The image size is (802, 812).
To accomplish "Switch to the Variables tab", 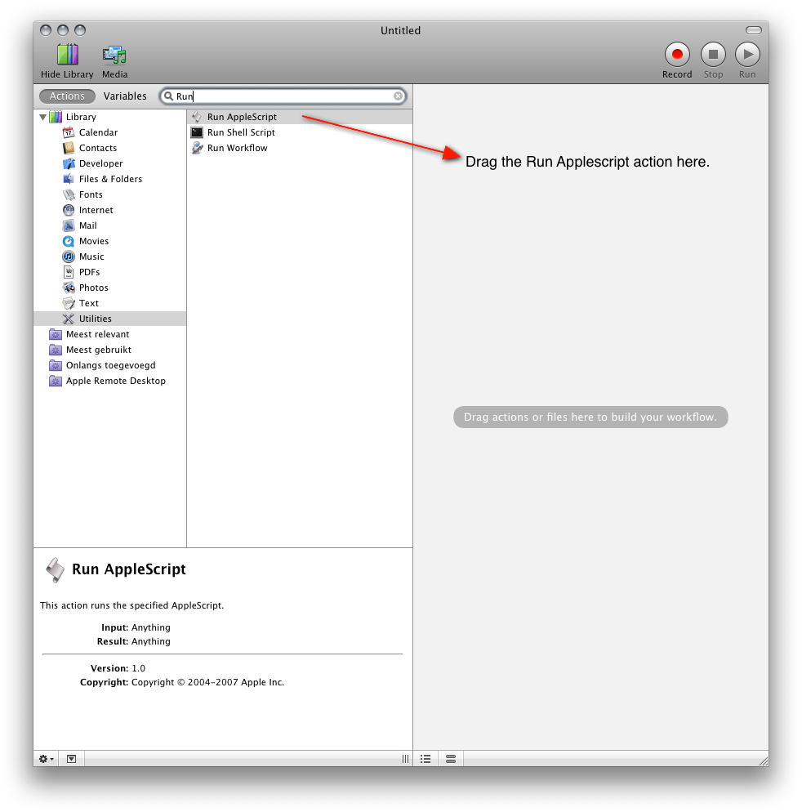I will tap(125, 96).
